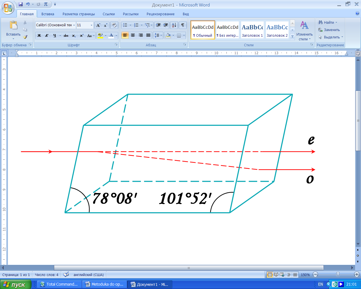Increase paragraph indent

point(166,25)
